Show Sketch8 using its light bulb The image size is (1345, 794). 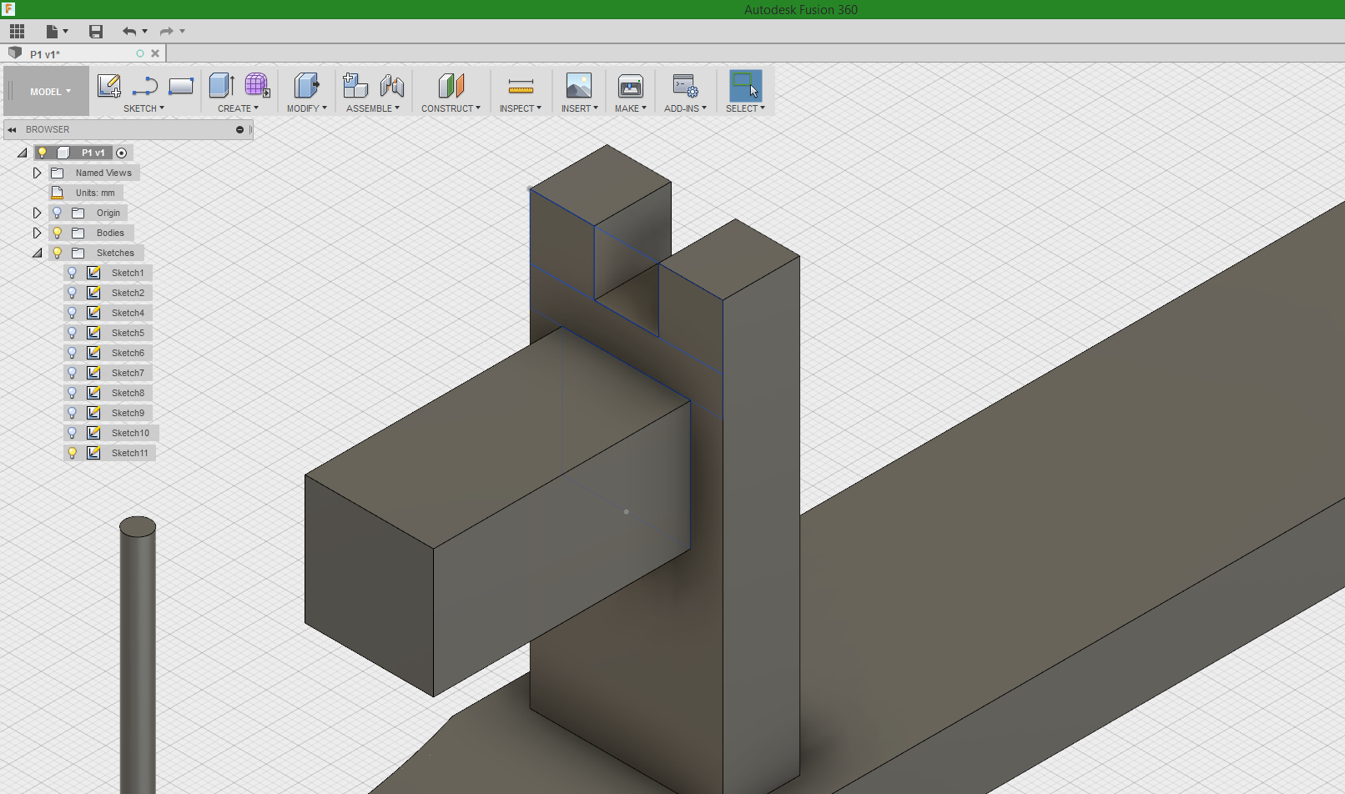73,393
